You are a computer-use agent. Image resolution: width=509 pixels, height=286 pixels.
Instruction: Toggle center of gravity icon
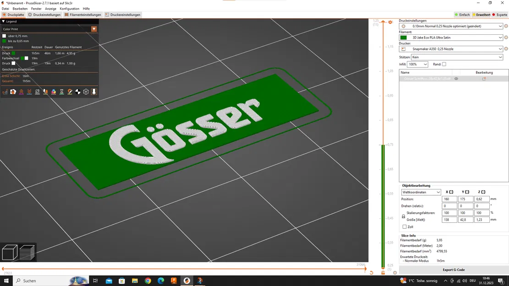[78, 92]
